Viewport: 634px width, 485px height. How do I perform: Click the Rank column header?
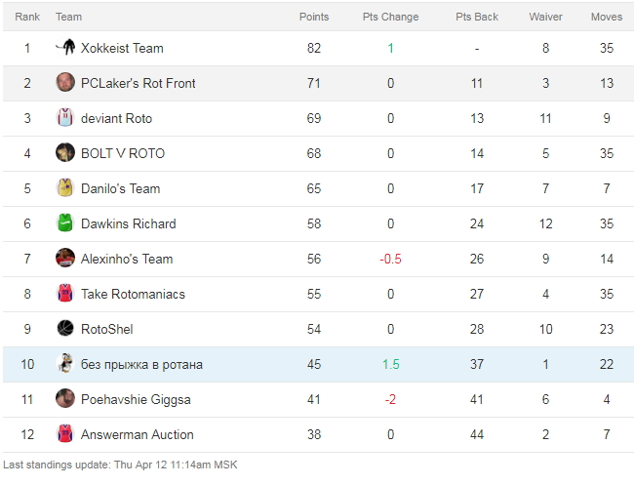27,17
